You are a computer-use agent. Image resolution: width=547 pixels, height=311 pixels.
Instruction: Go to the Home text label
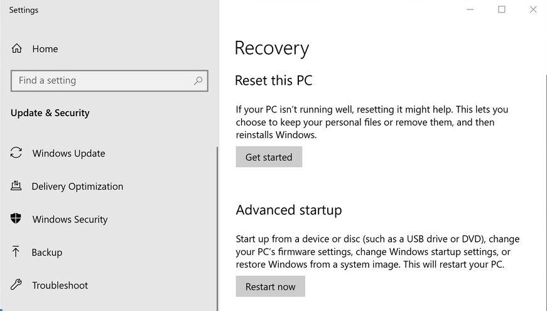click(x=45, y=49)
